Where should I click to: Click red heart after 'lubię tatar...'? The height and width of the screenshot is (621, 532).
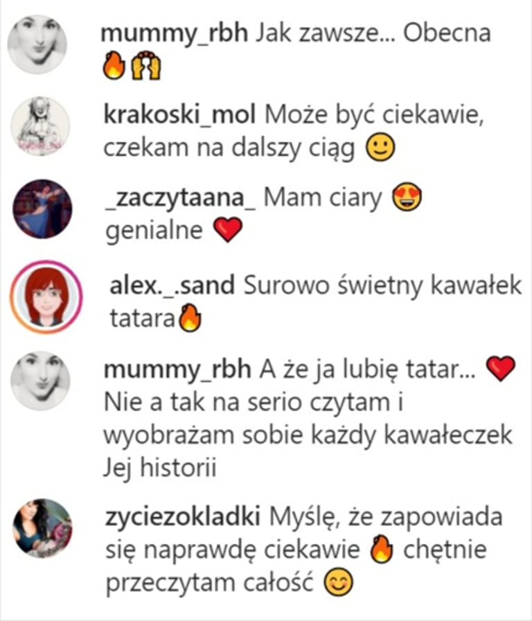point(501,369)
